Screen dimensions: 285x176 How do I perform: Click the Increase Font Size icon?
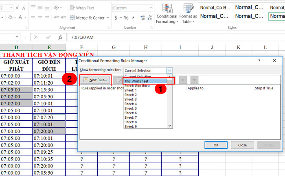tap(17, 8)
